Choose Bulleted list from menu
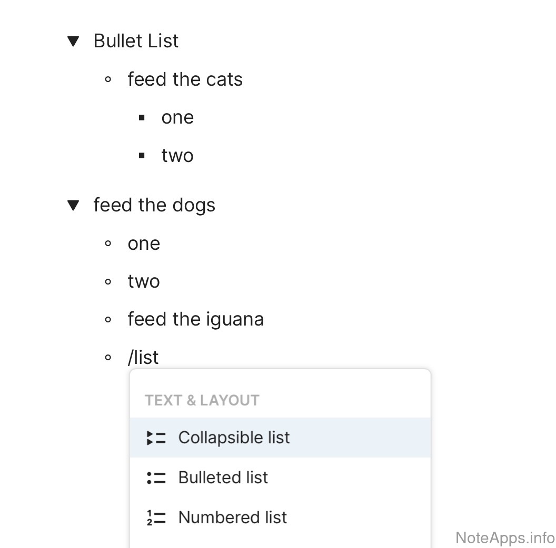Image resolution: width=556 pixels, height=548 pixels. (223, 478)
